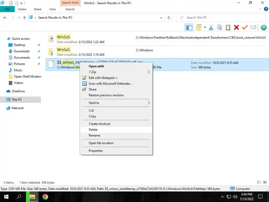The image size is (269, 202).
Task: Click the Copy toolbar icon
Action: click(x=219, y=27)
